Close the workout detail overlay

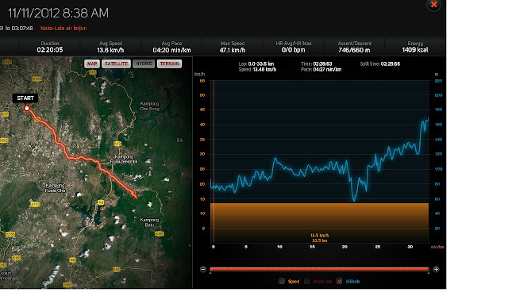(x=434, y=5)
